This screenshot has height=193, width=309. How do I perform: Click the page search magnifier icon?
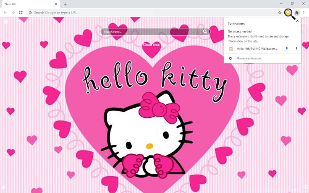tap(205, 32)
